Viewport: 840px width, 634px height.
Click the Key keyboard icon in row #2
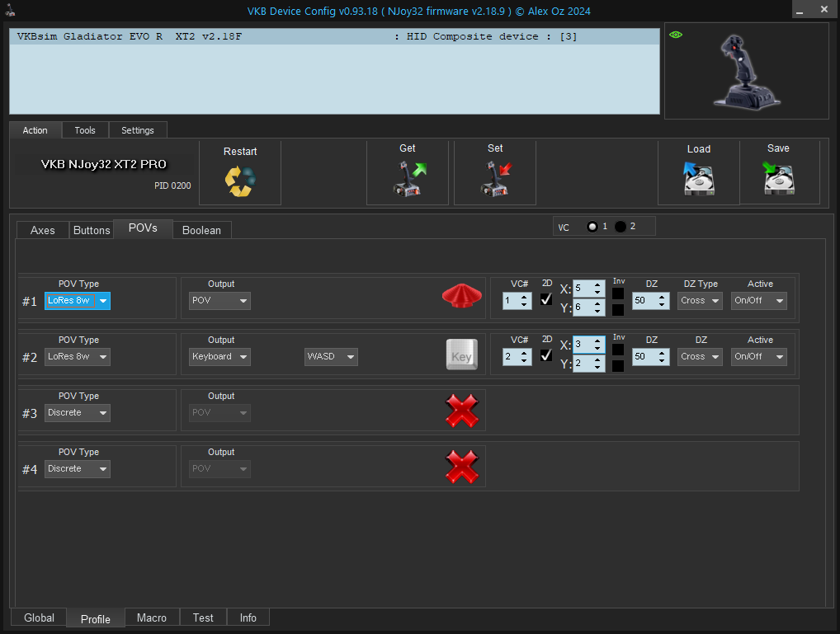462,355
